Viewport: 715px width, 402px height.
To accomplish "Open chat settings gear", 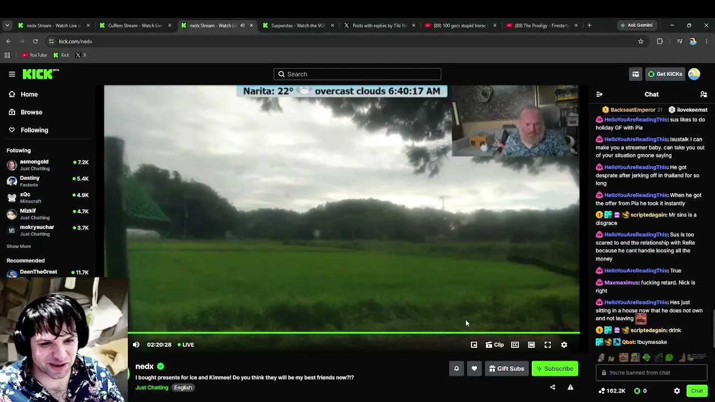I will (677, 391).
